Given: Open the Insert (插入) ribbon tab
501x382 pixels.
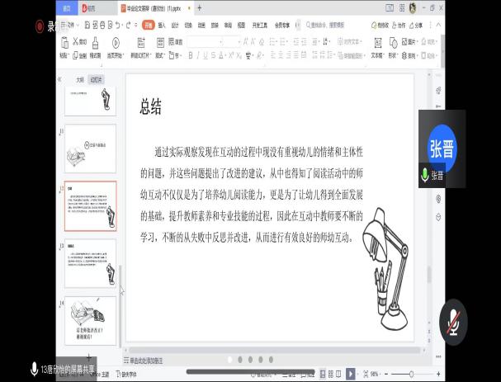Looking at the screenshot, I should [x=162, y=25].
